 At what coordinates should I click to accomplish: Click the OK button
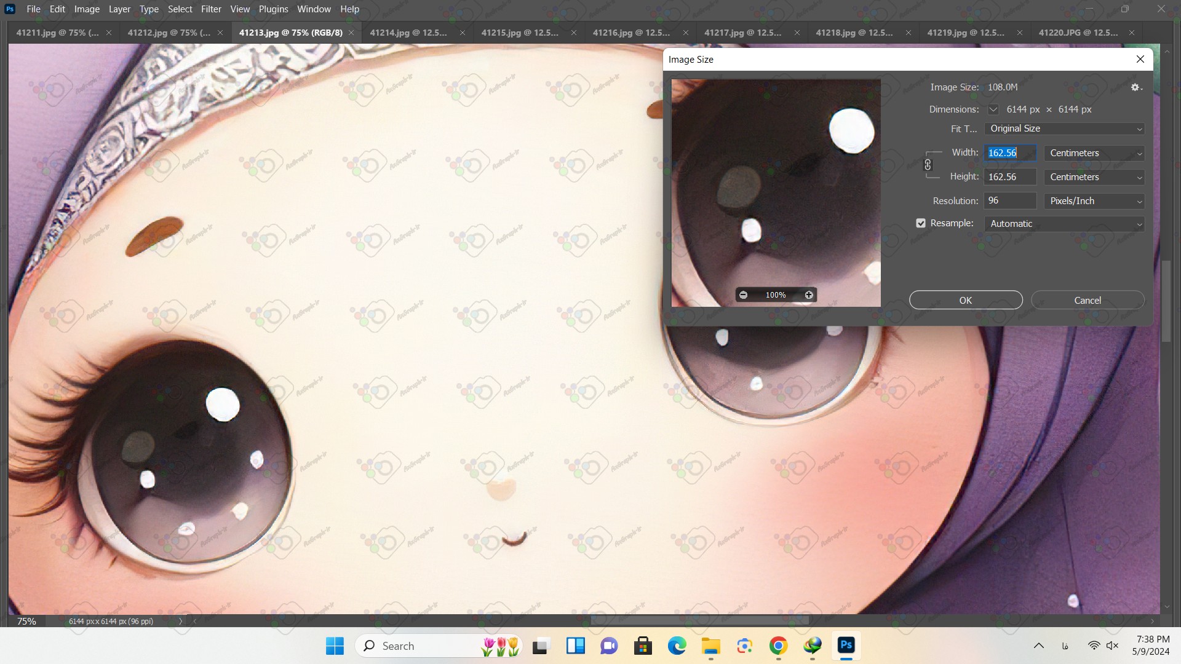point(965,300)
